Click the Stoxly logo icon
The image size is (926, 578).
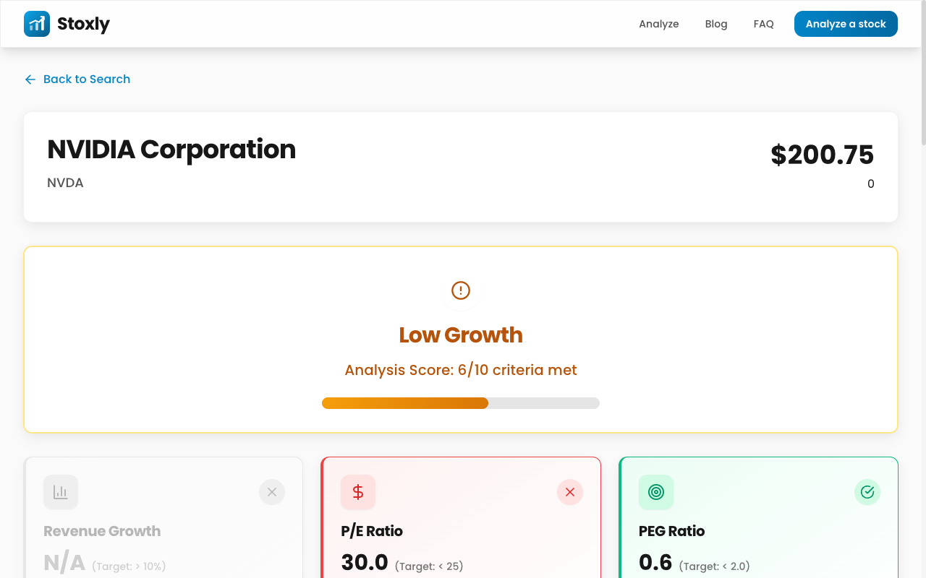37,24
